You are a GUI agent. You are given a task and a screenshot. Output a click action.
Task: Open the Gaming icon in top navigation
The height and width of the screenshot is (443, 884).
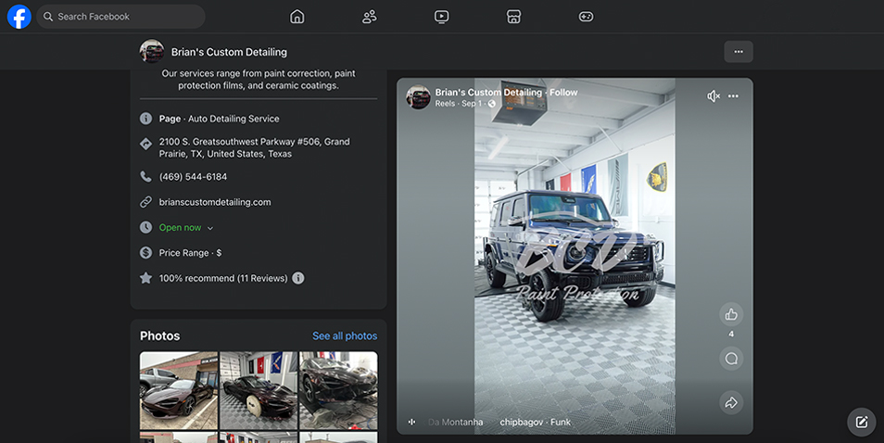point(587,17)
